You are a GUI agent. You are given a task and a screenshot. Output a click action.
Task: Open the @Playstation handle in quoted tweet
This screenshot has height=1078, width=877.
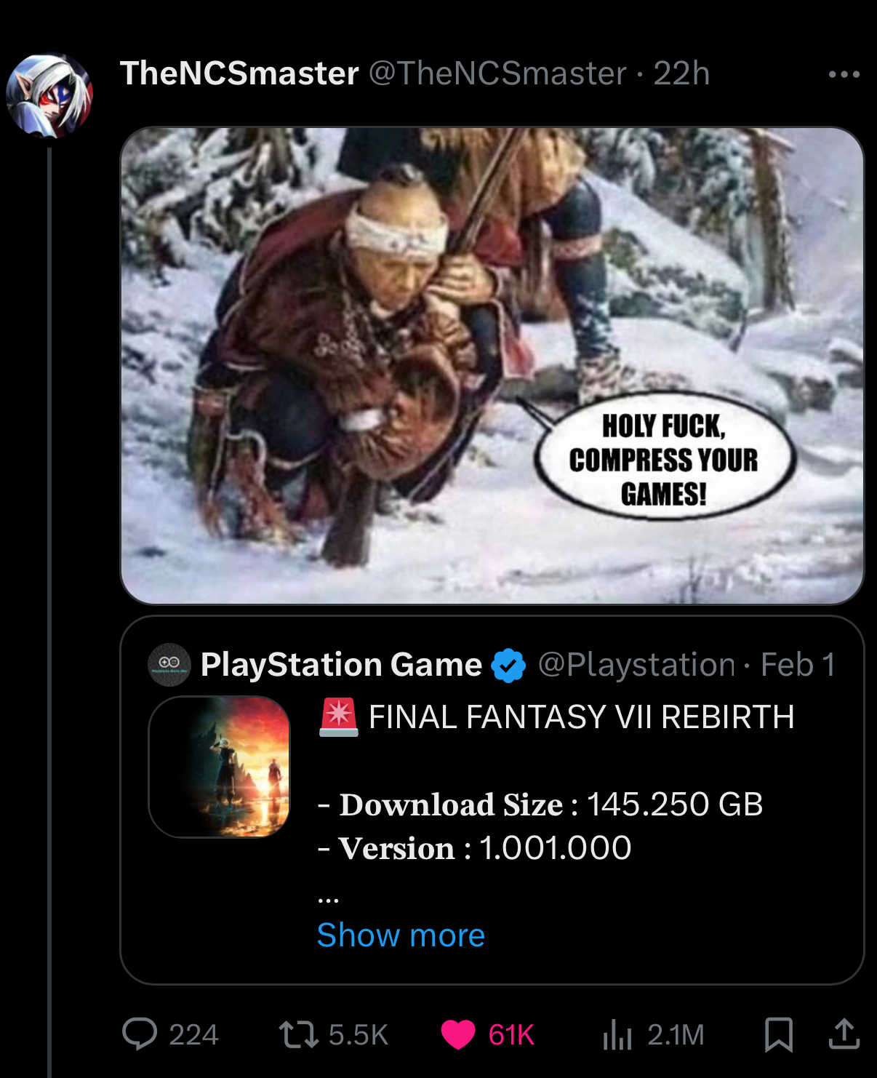coord(637,665)
